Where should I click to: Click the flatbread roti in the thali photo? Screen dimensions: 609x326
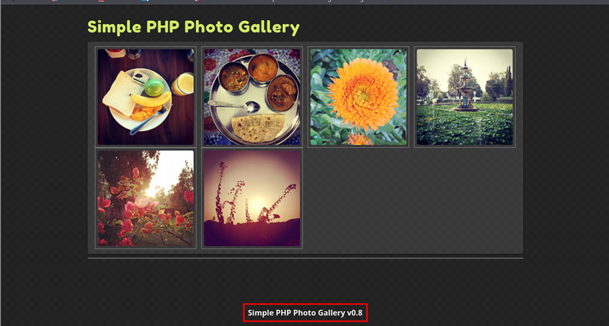(x=258, y=127)
